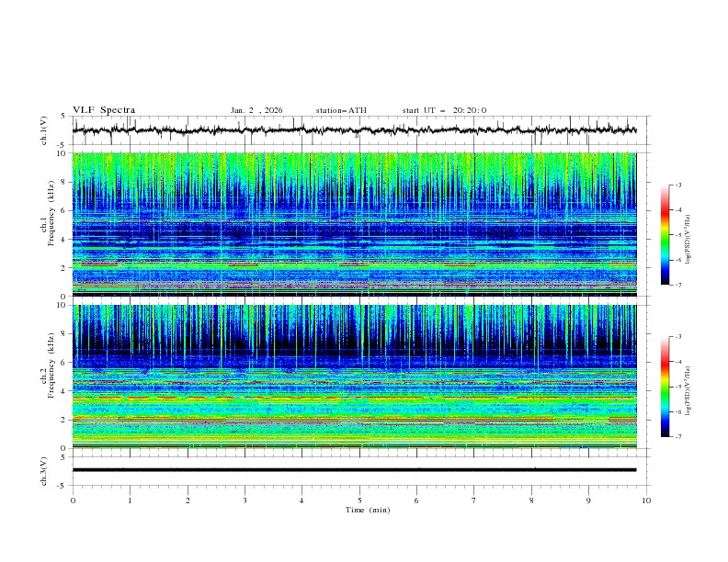Click the '-5' tick on ch.1(V) axis
This screenshot has height=562, width=728.
[63, 145]
